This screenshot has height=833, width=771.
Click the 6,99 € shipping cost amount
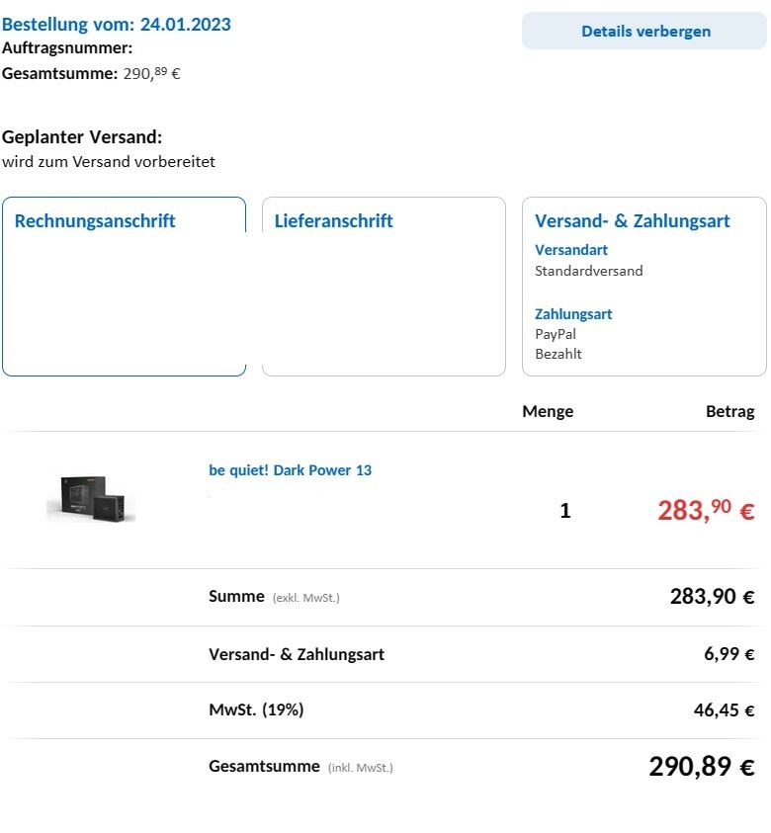[729, 654]
